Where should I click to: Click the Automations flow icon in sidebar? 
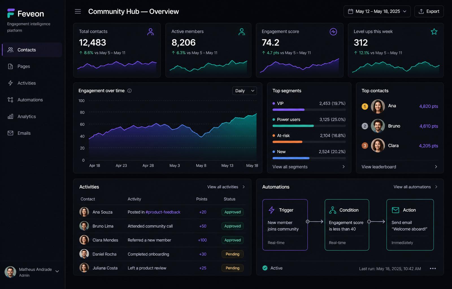tap(10, 100)
